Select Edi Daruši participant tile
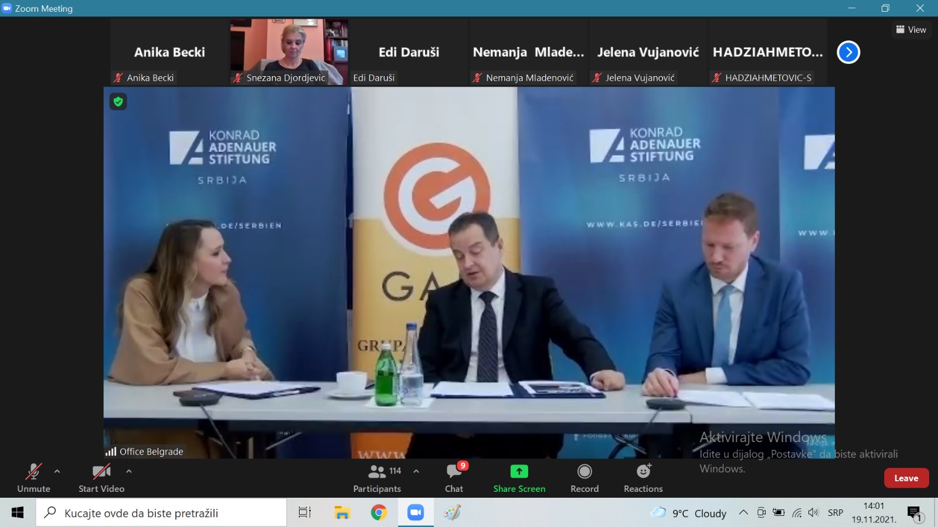 [x=409, y=52]
